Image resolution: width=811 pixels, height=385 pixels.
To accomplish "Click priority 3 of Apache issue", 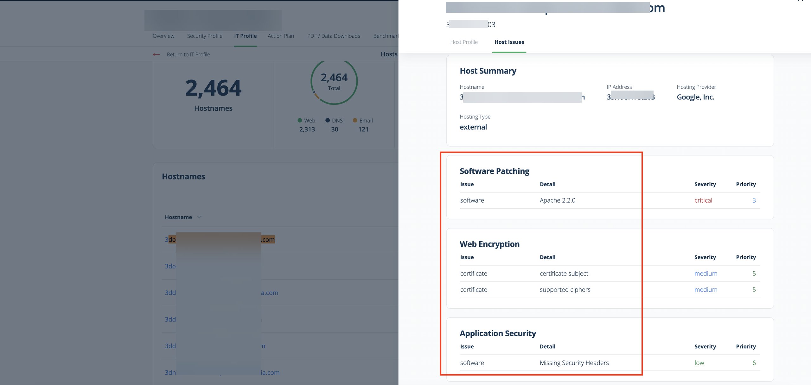I will pos(754,200).
